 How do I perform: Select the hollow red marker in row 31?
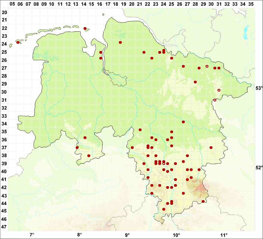215,100
